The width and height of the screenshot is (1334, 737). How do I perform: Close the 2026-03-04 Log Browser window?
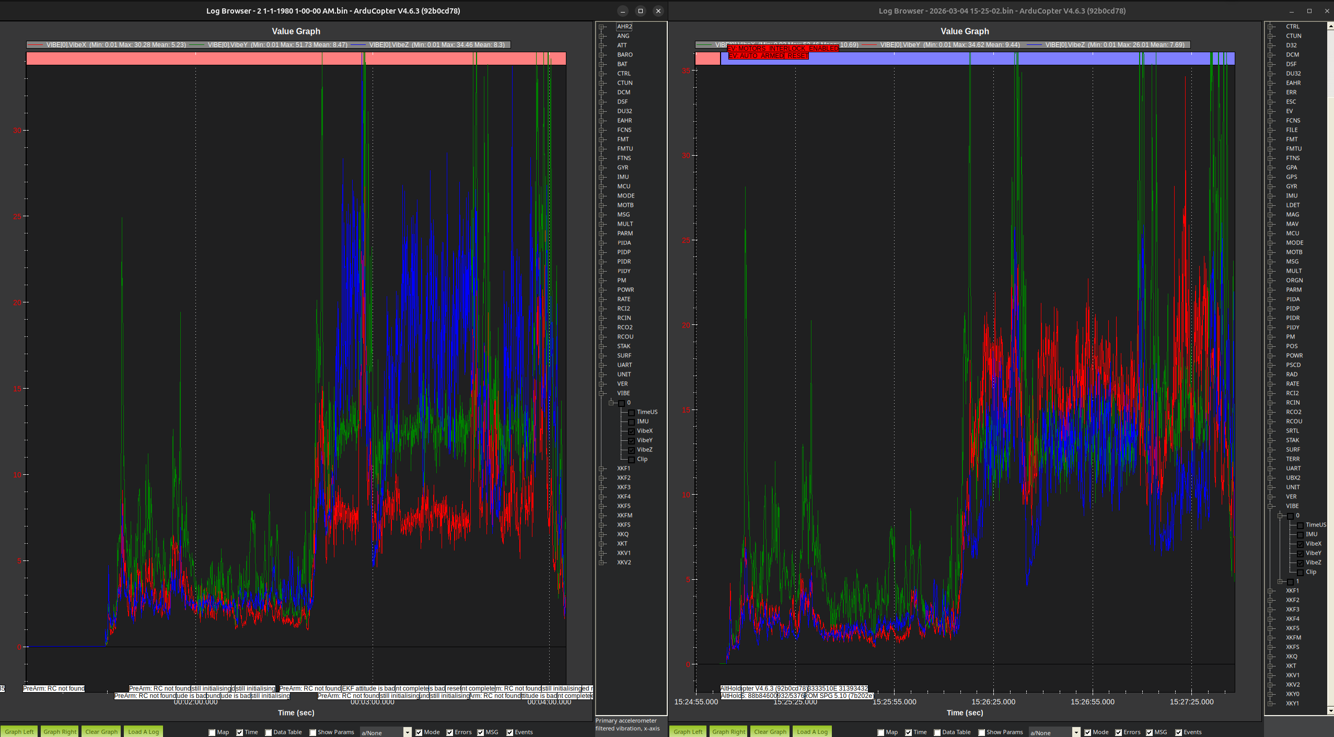tap(1327, 10)
